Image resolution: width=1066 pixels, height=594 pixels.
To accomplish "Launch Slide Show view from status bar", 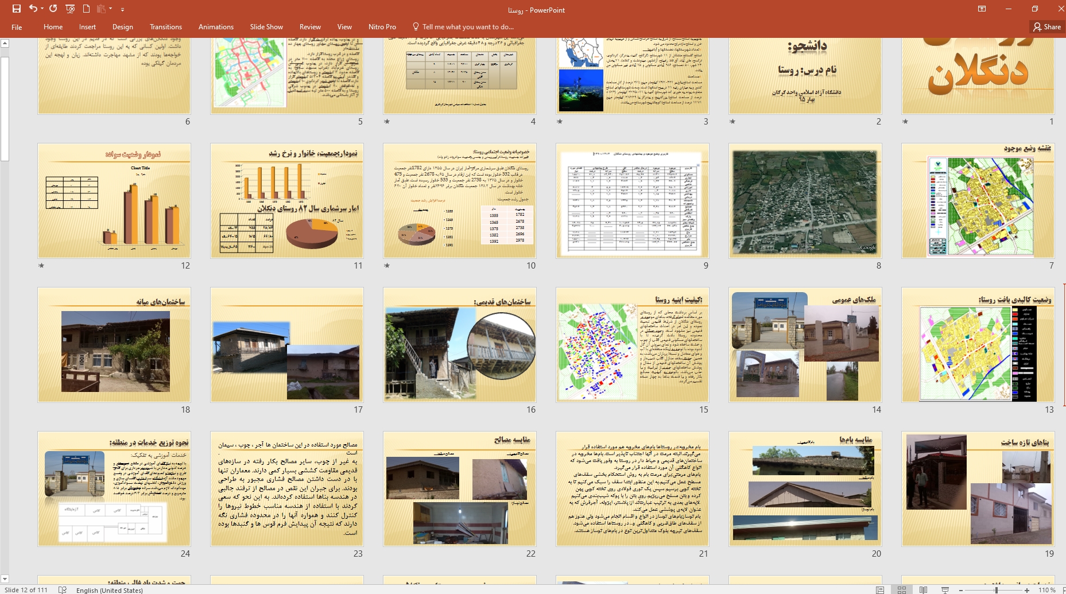I will click(944, 590).
